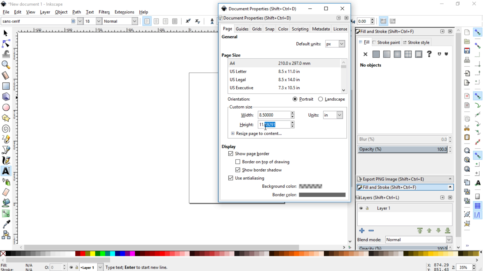Viewport: 483px width, 271px height.
Task: Click the zoom percentage field
Action: pyautogui.click(x=464, y=267)
